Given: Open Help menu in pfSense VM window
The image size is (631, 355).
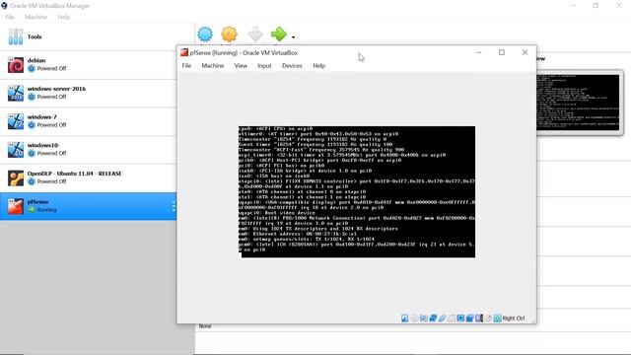Looking at the screenshot, I should point(318,66).
